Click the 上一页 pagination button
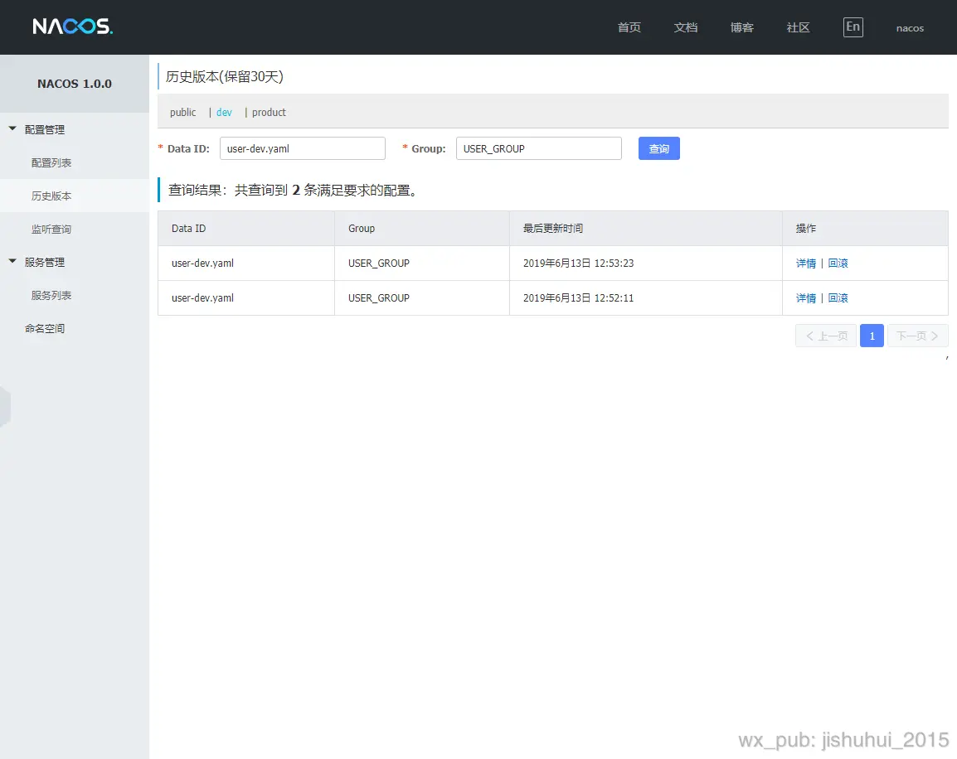 (x=826, y=336)
